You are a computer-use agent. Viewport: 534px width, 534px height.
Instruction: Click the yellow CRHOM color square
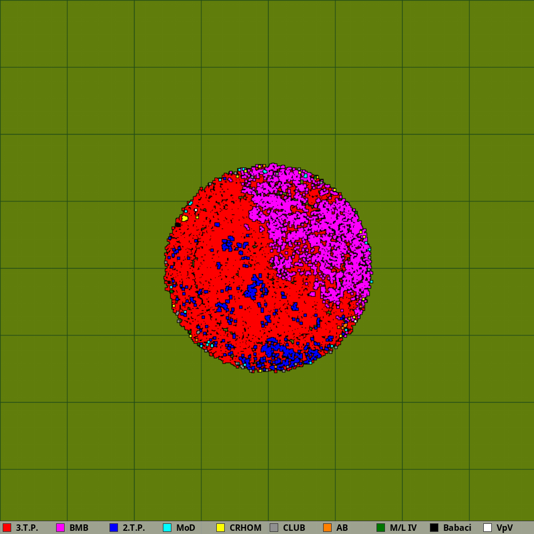click(221, 528)
